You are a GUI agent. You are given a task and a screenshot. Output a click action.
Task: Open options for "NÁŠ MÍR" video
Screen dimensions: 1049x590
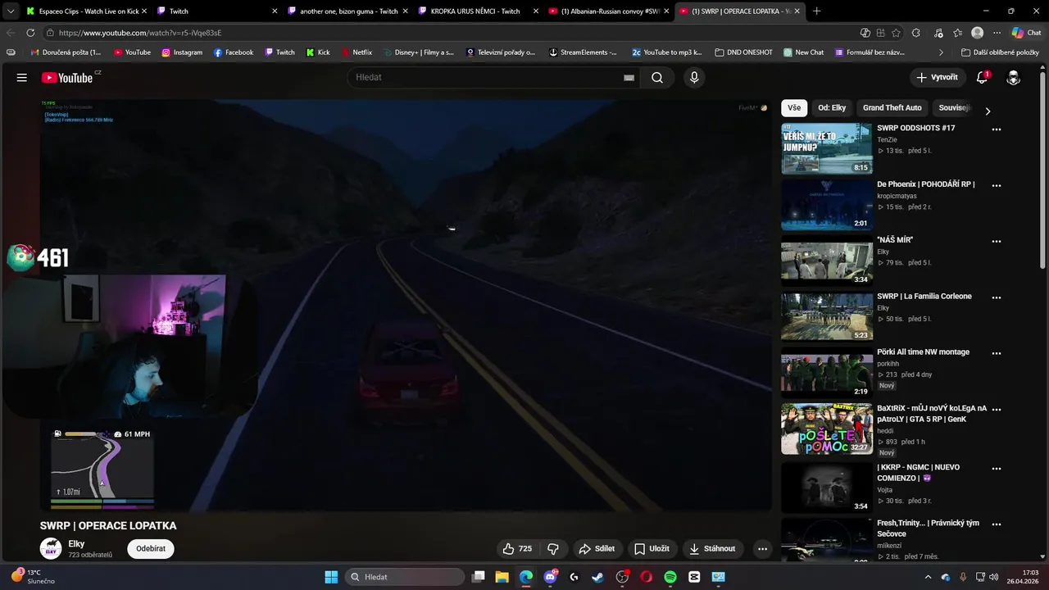click(x=997, y=242)
